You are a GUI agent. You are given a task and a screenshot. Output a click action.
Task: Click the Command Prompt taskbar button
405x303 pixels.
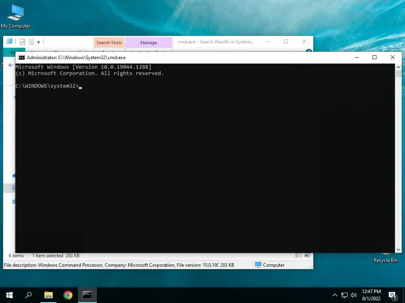[87, 295]
